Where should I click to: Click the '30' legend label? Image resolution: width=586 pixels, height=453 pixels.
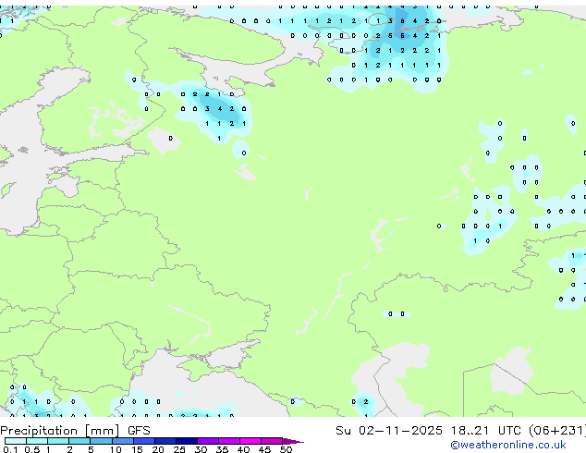201,449
